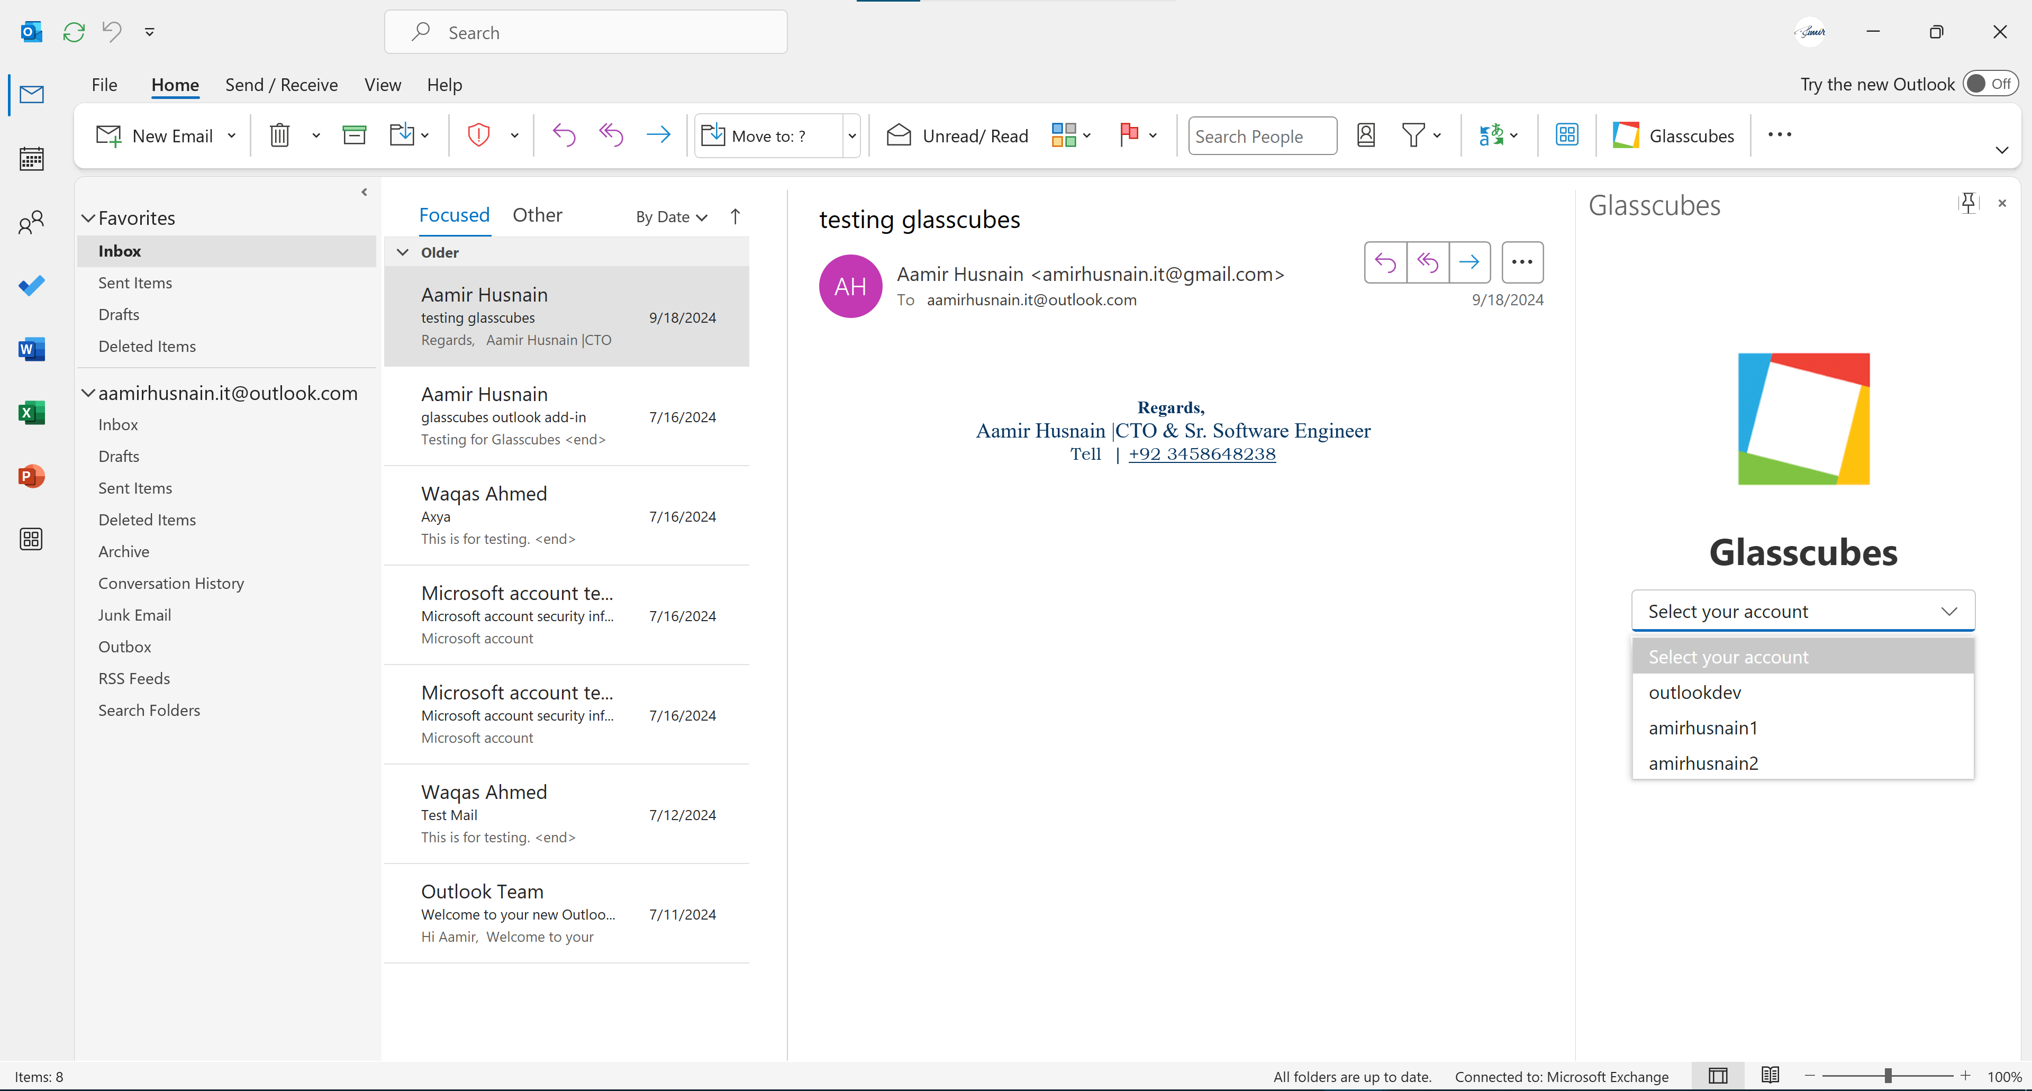Pin the Glasscubes pane open
2032x1091 pixels.
(x=1968, y=203)
